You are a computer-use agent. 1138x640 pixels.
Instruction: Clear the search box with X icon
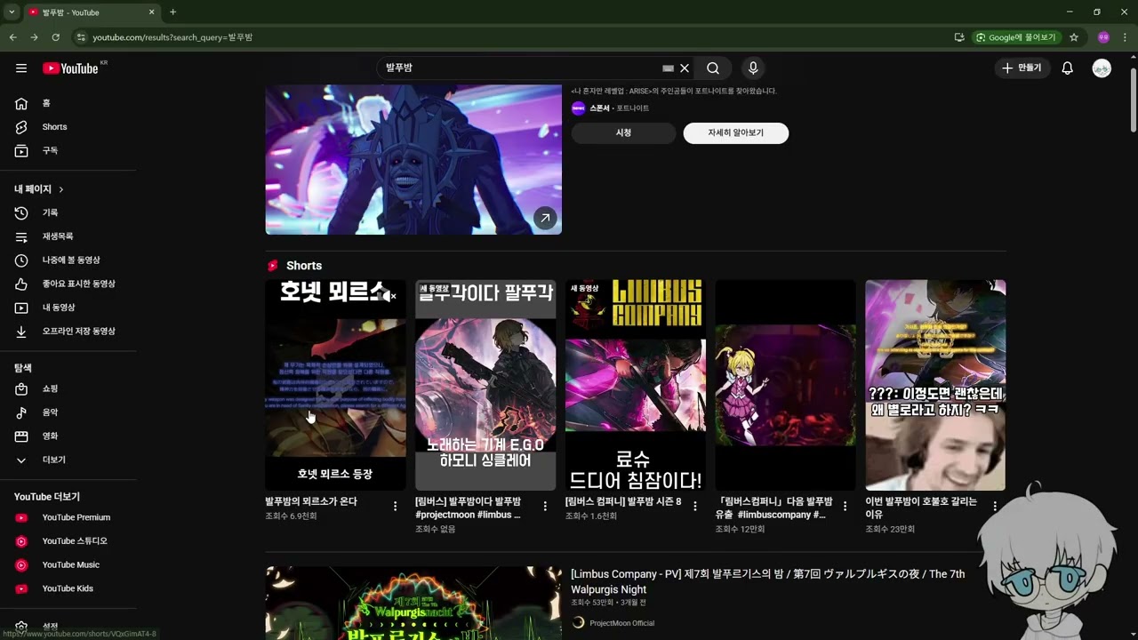685,68
